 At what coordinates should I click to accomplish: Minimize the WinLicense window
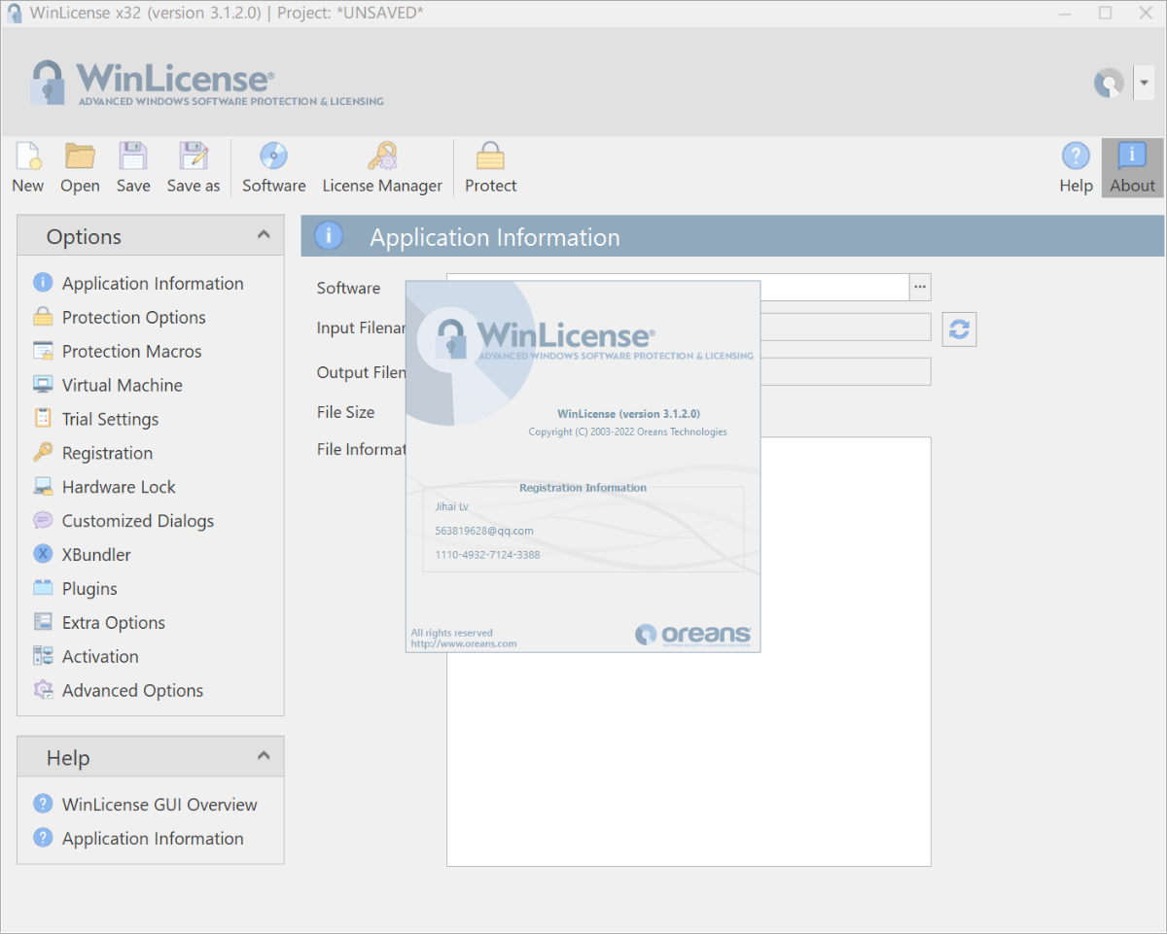coord(1065,14)
